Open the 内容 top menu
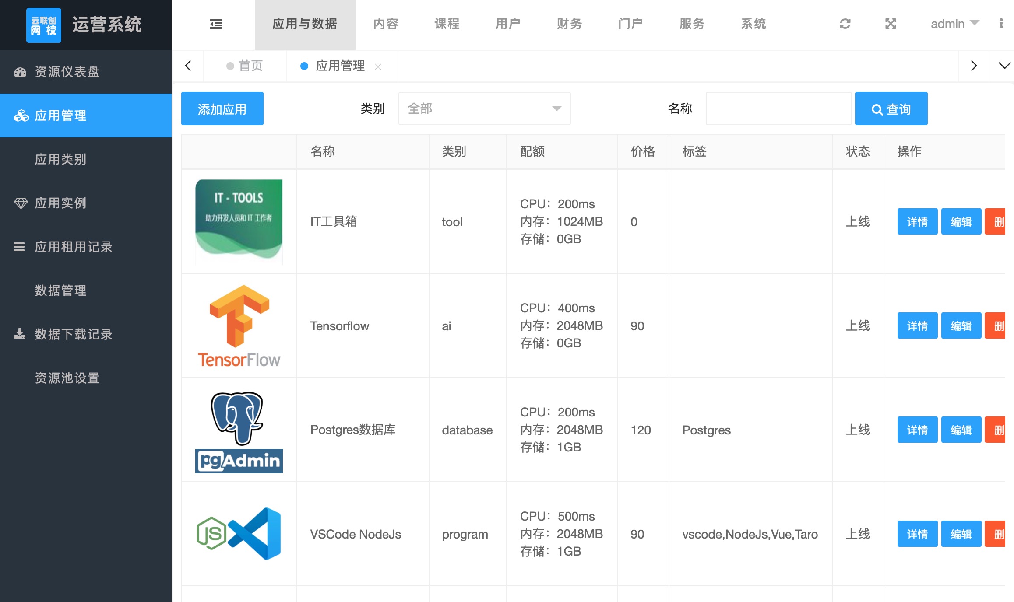This screenshot has width=1014, height=602. pos(386,24)
